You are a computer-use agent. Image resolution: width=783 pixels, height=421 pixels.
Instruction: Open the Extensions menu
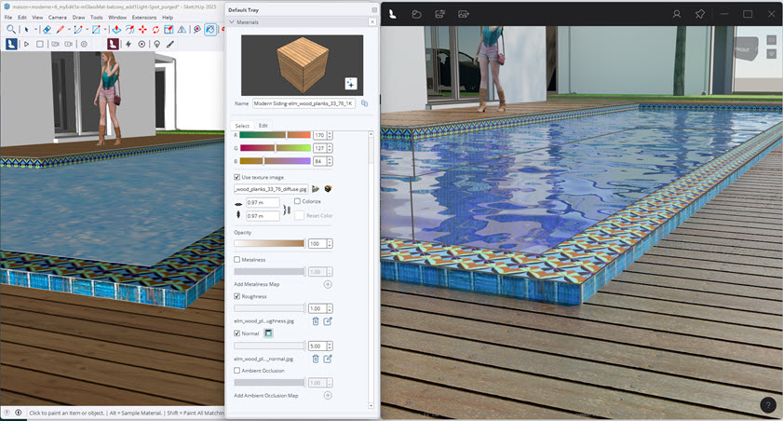143,17
